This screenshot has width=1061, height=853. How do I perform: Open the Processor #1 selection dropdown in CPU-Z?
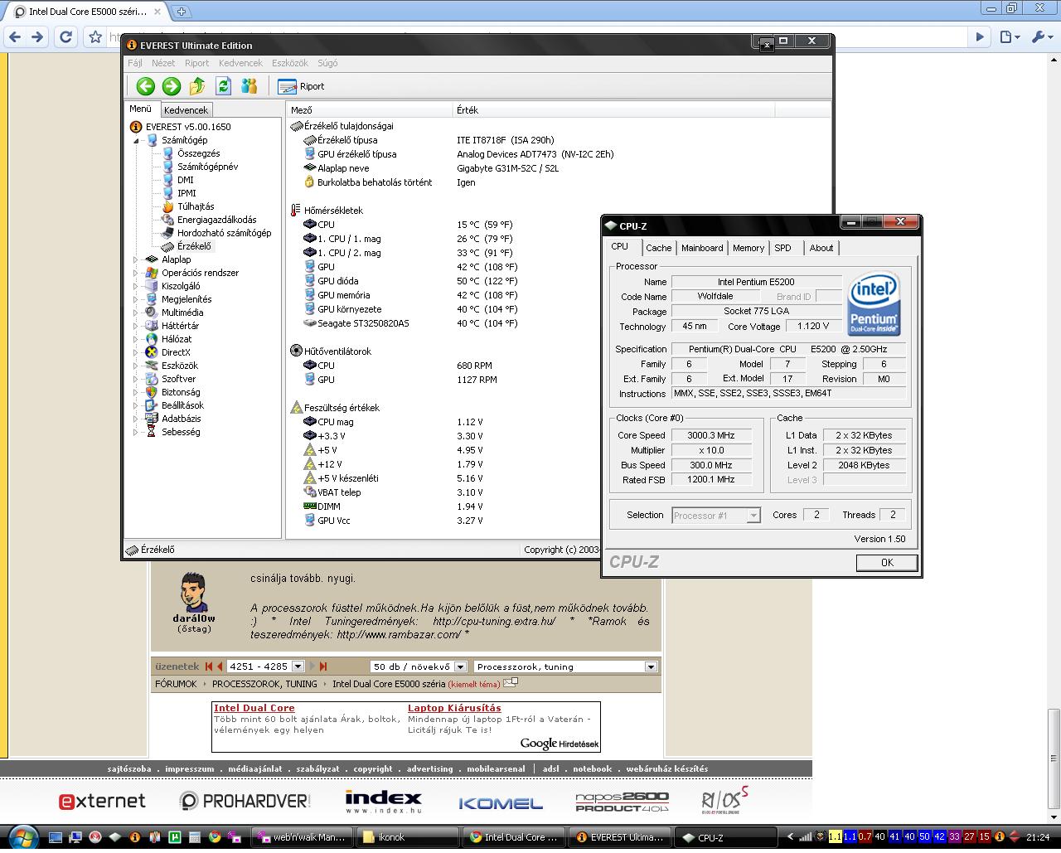[x=716, y=516]
